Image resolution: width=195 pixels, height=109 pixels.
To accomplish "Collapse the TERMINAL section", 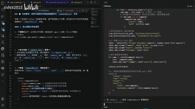I will click(x=102, y=6).
